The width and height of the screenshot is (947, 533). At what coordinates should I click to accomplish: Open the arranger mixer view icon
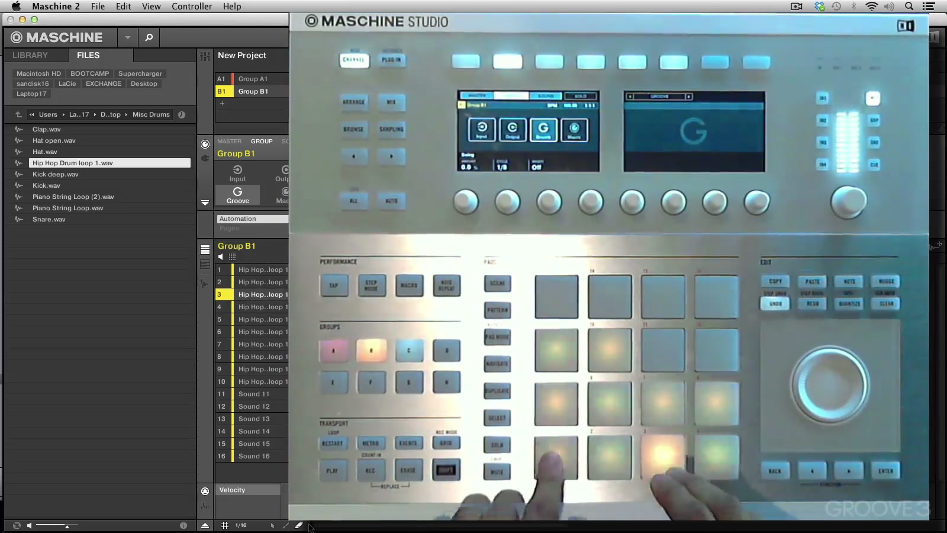pos(205,56)
